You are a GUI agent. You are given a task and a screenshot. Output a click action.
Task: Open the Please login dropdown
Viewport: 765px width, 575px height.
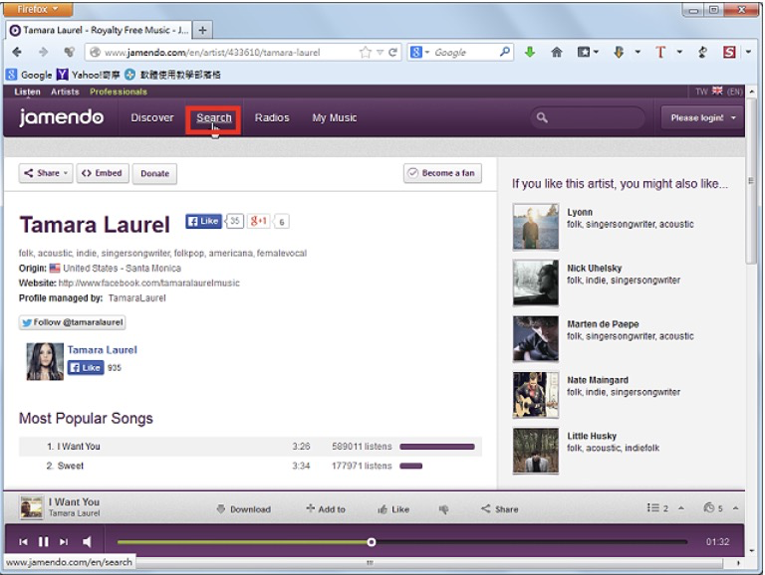point(702,118)
